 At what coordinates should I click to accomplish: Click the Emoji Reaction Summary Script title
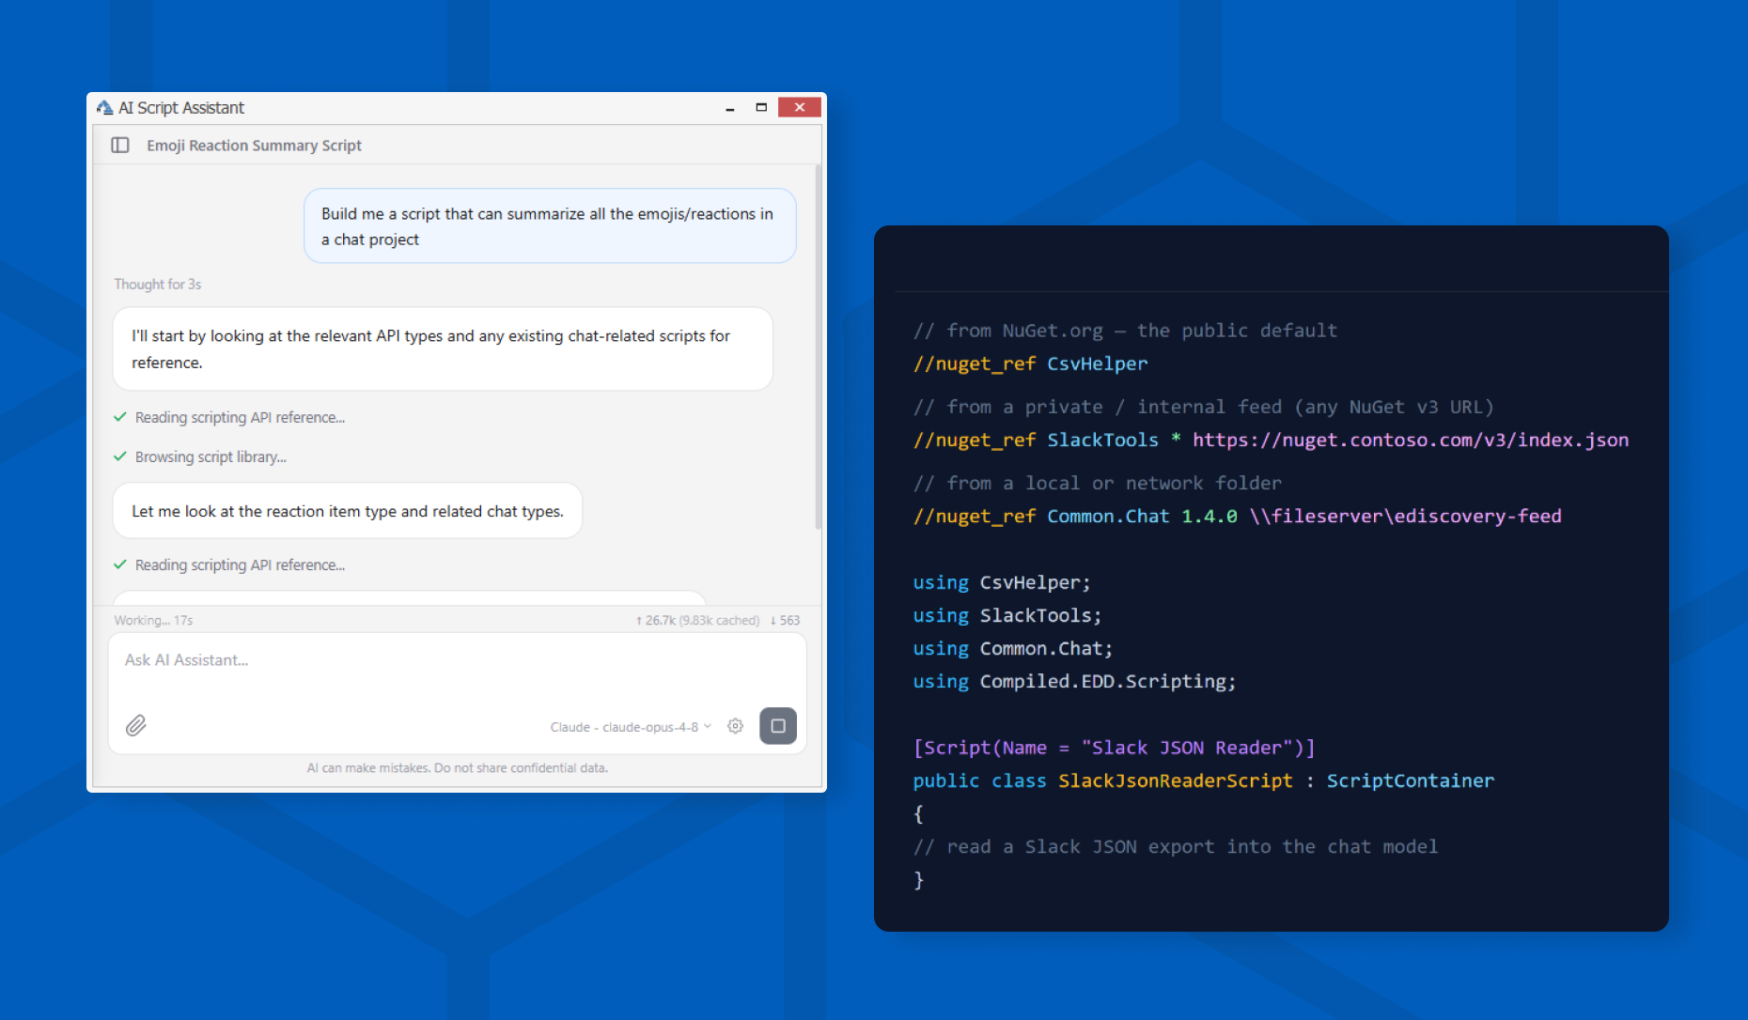tap(254, 146)
